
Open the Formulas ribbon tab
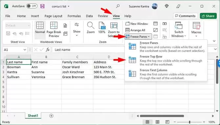[x=74, y=16]
